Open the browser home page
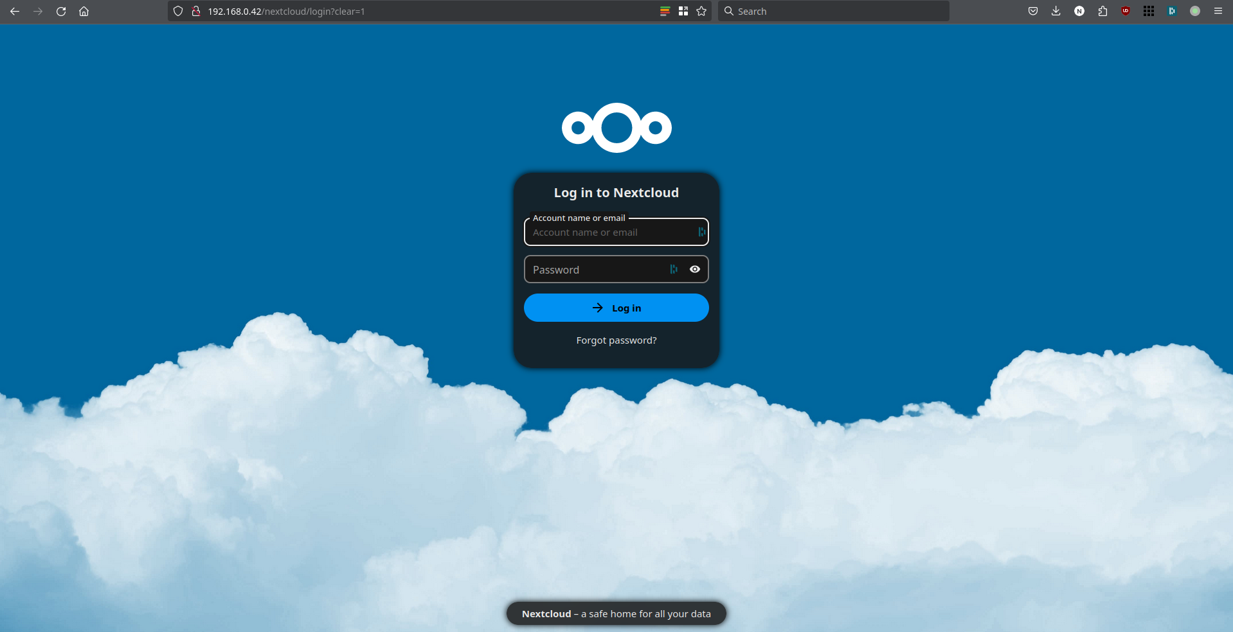Image resolution: width=1233 pixels, height=632 pixels. (x=84, y=11)
